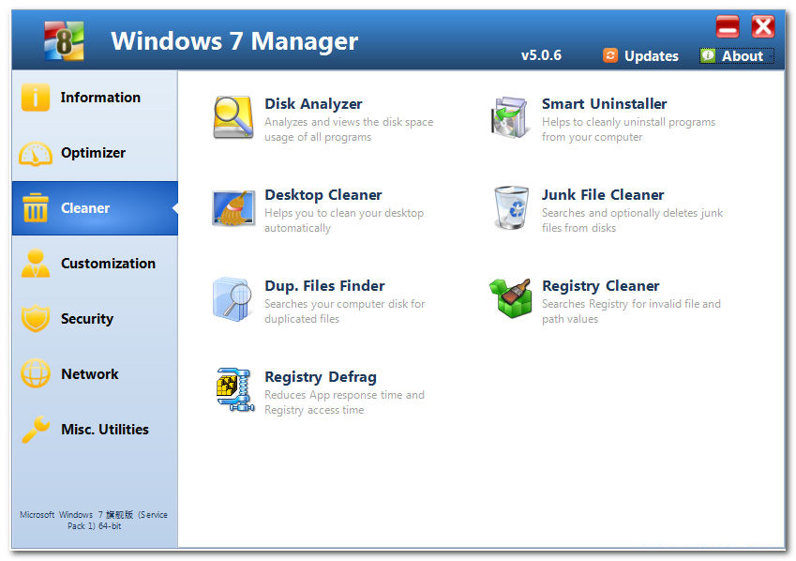
Task: Click the Cleaner trash bin icon
Action: 35,208
